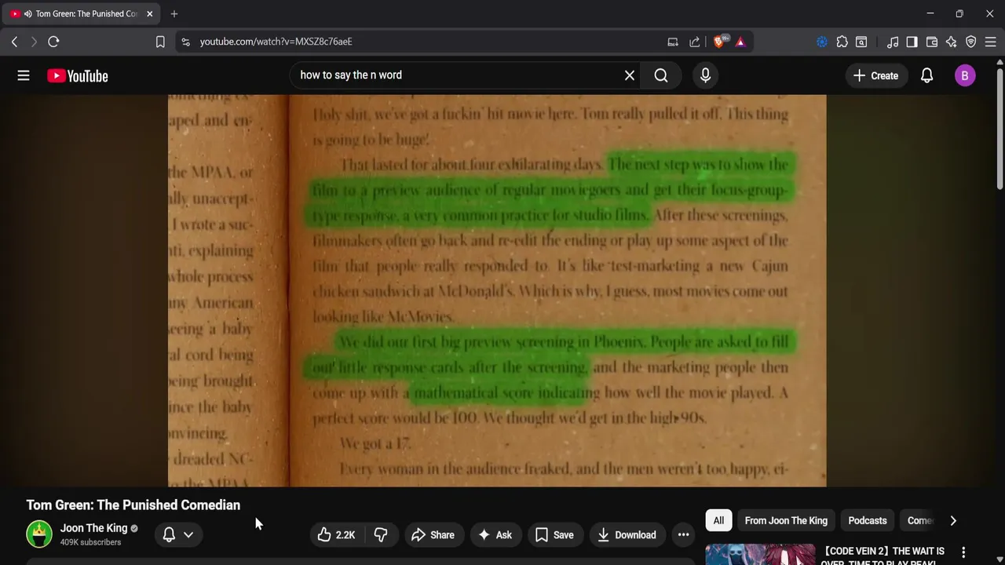Click the blue circular extension icon
This screenshot has width=1005, height=565.
coord(822,42)
